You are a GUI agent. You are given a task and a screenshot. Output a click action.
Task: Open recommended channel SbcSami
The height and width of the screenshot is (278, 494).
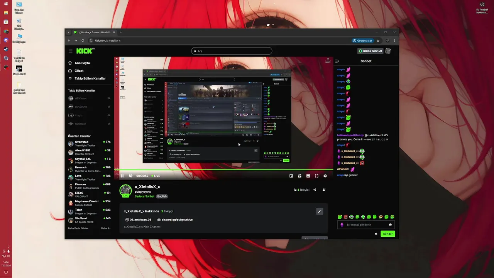click(89, 220)
